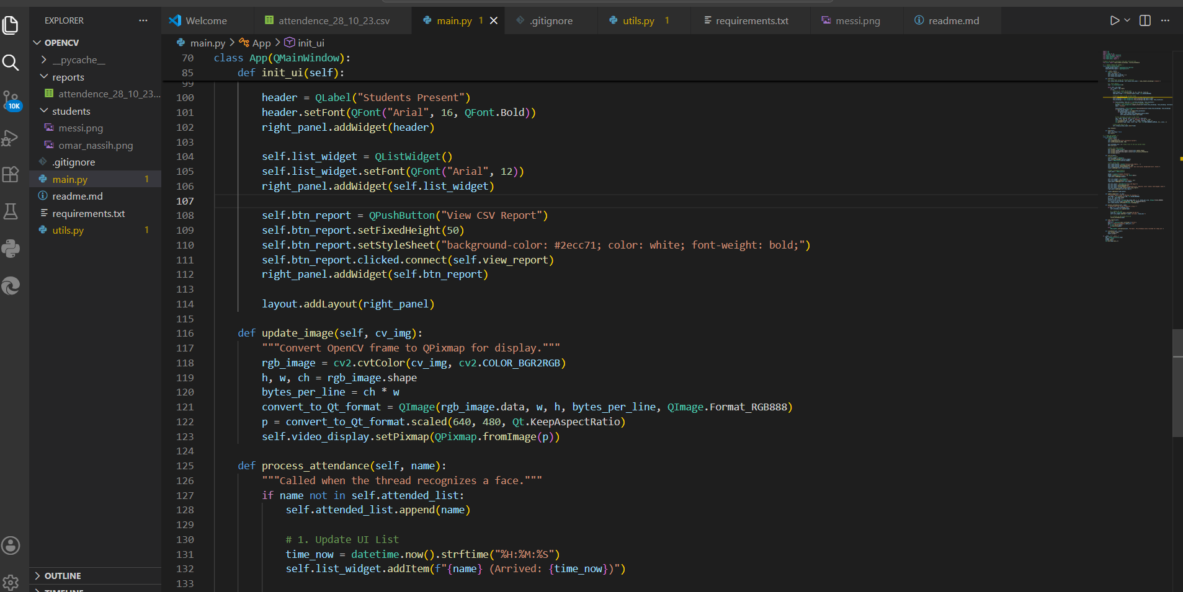Open Source Control view with 10K badge
The height and width of the screenshot is (592, 1183).
tap(11, 100)
